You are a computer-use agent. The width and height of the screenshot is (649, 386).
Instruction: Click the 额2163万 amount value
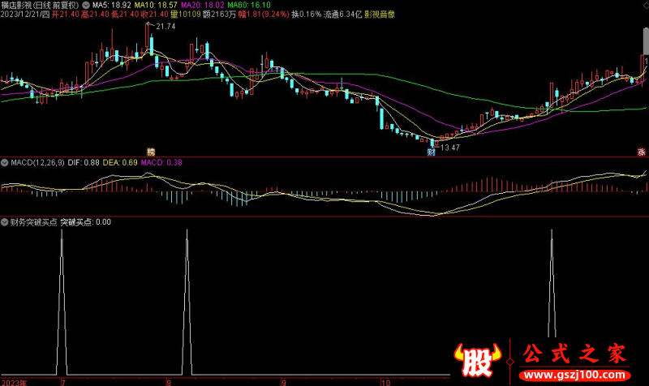tap(219, 14)
